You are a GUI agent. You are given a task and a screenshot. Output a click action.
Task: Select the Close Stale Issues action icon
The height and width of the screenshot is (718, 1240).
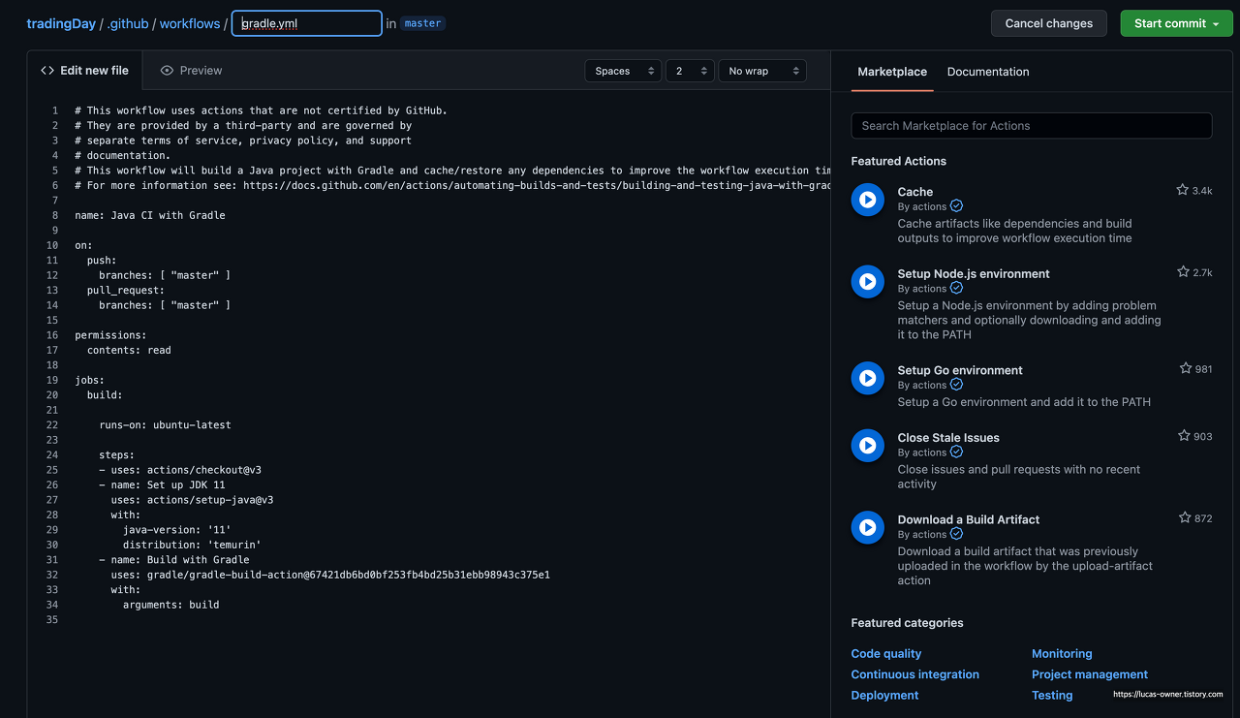pyautogui.click(x=867, y=446)
